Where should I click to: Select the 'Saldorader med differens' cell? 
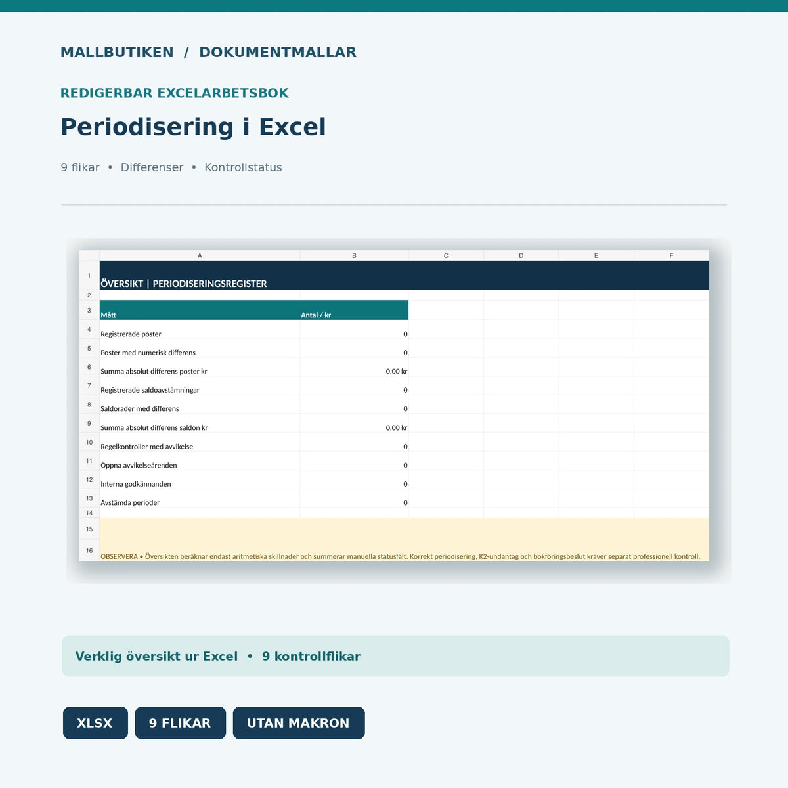[x=200, y=405]
